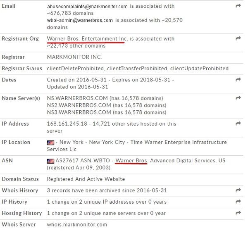Open wbol-admin@warnerbros.com email link
This screenshot has width=248, height=233.
point(80,20)
